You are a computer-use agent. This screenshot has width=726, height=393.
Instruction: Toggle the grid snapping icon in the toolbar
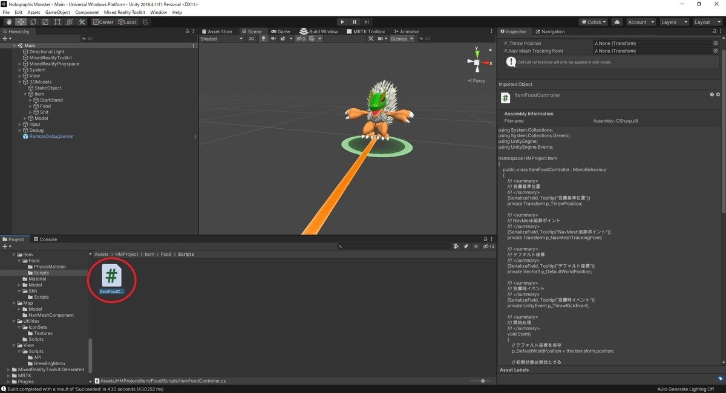click(x=145, y=22)
